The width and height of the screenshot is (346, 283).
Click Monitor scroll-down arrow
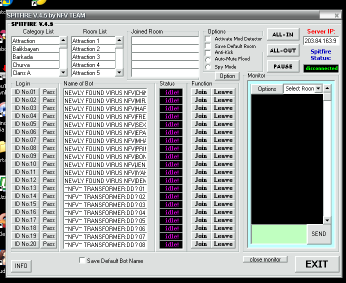(327, 220)
